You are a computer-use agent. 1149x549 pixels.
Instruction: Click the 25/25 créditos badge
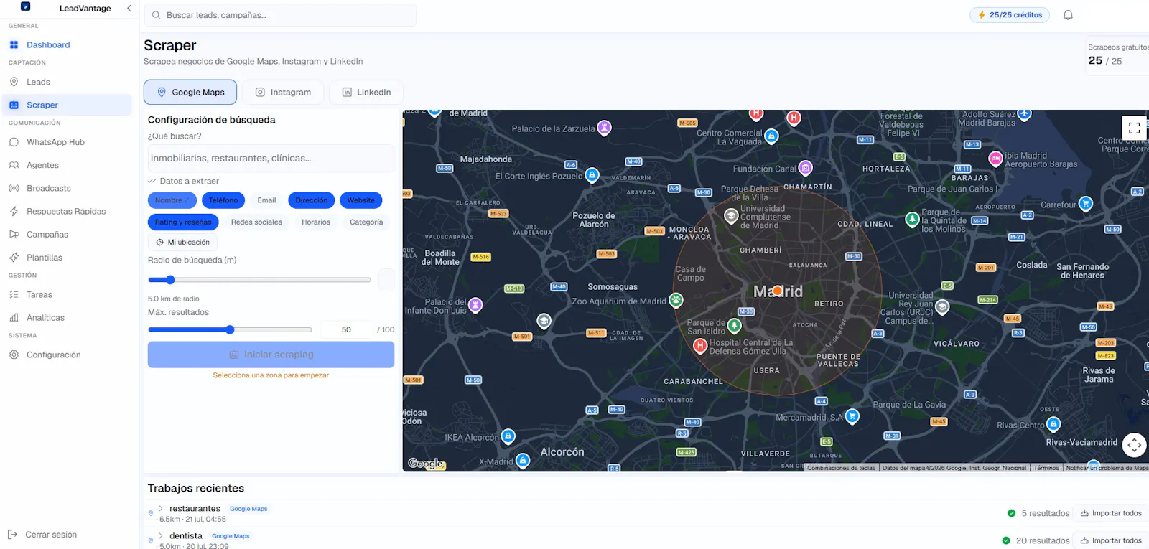tap(1010, 15)
